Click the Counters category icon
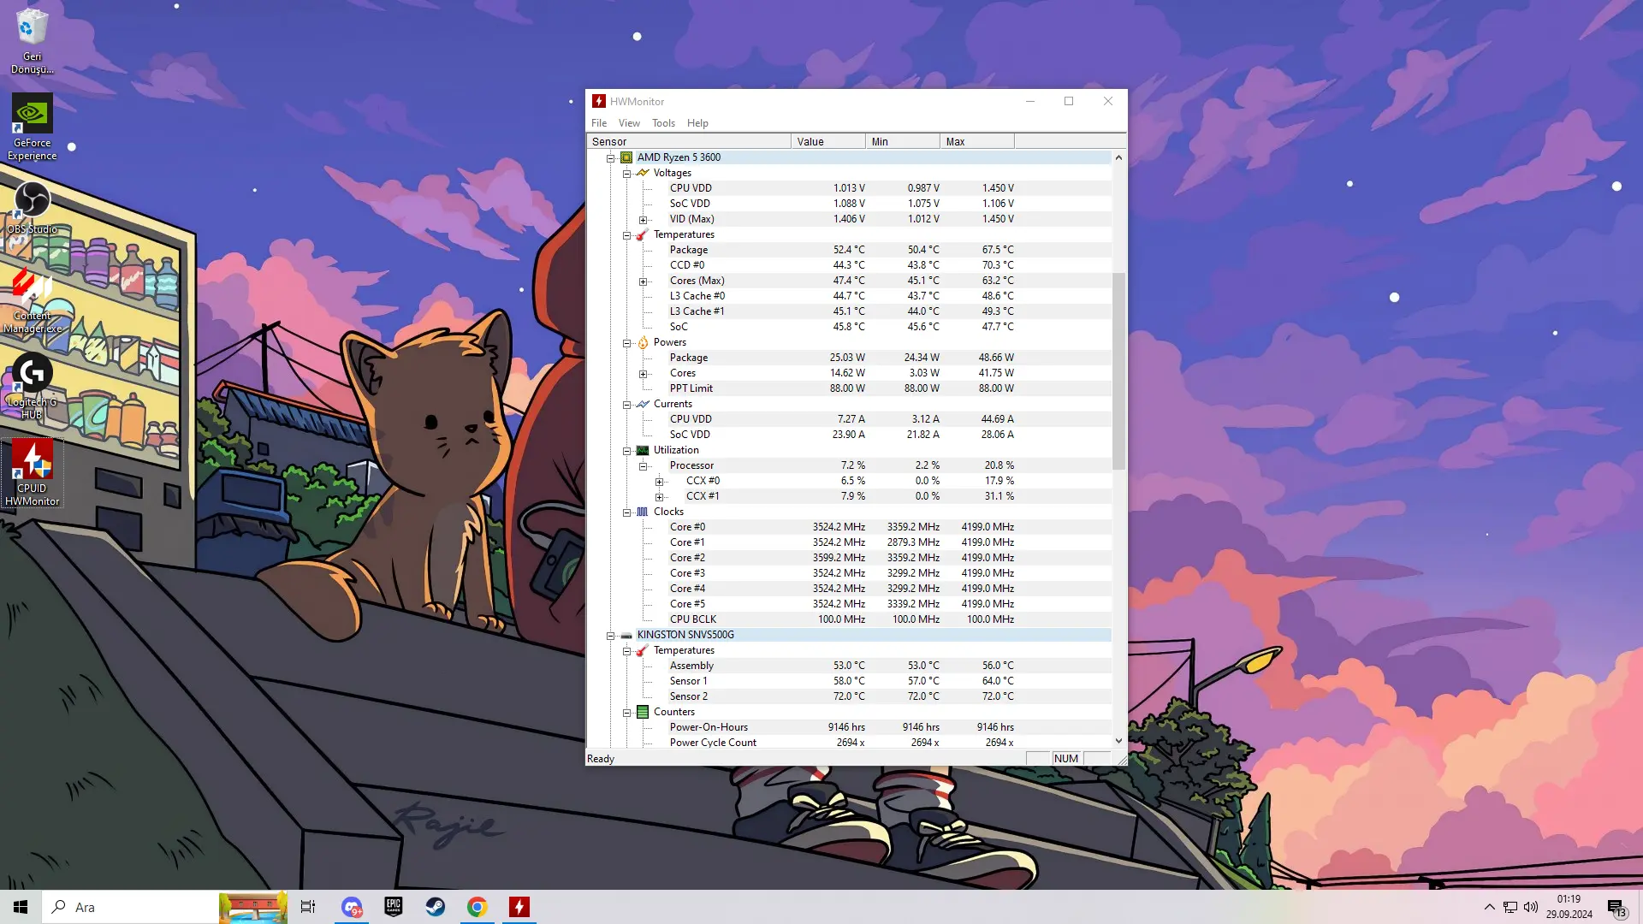Viewport: 1643px width, 924px height. [x=643, y=712]
